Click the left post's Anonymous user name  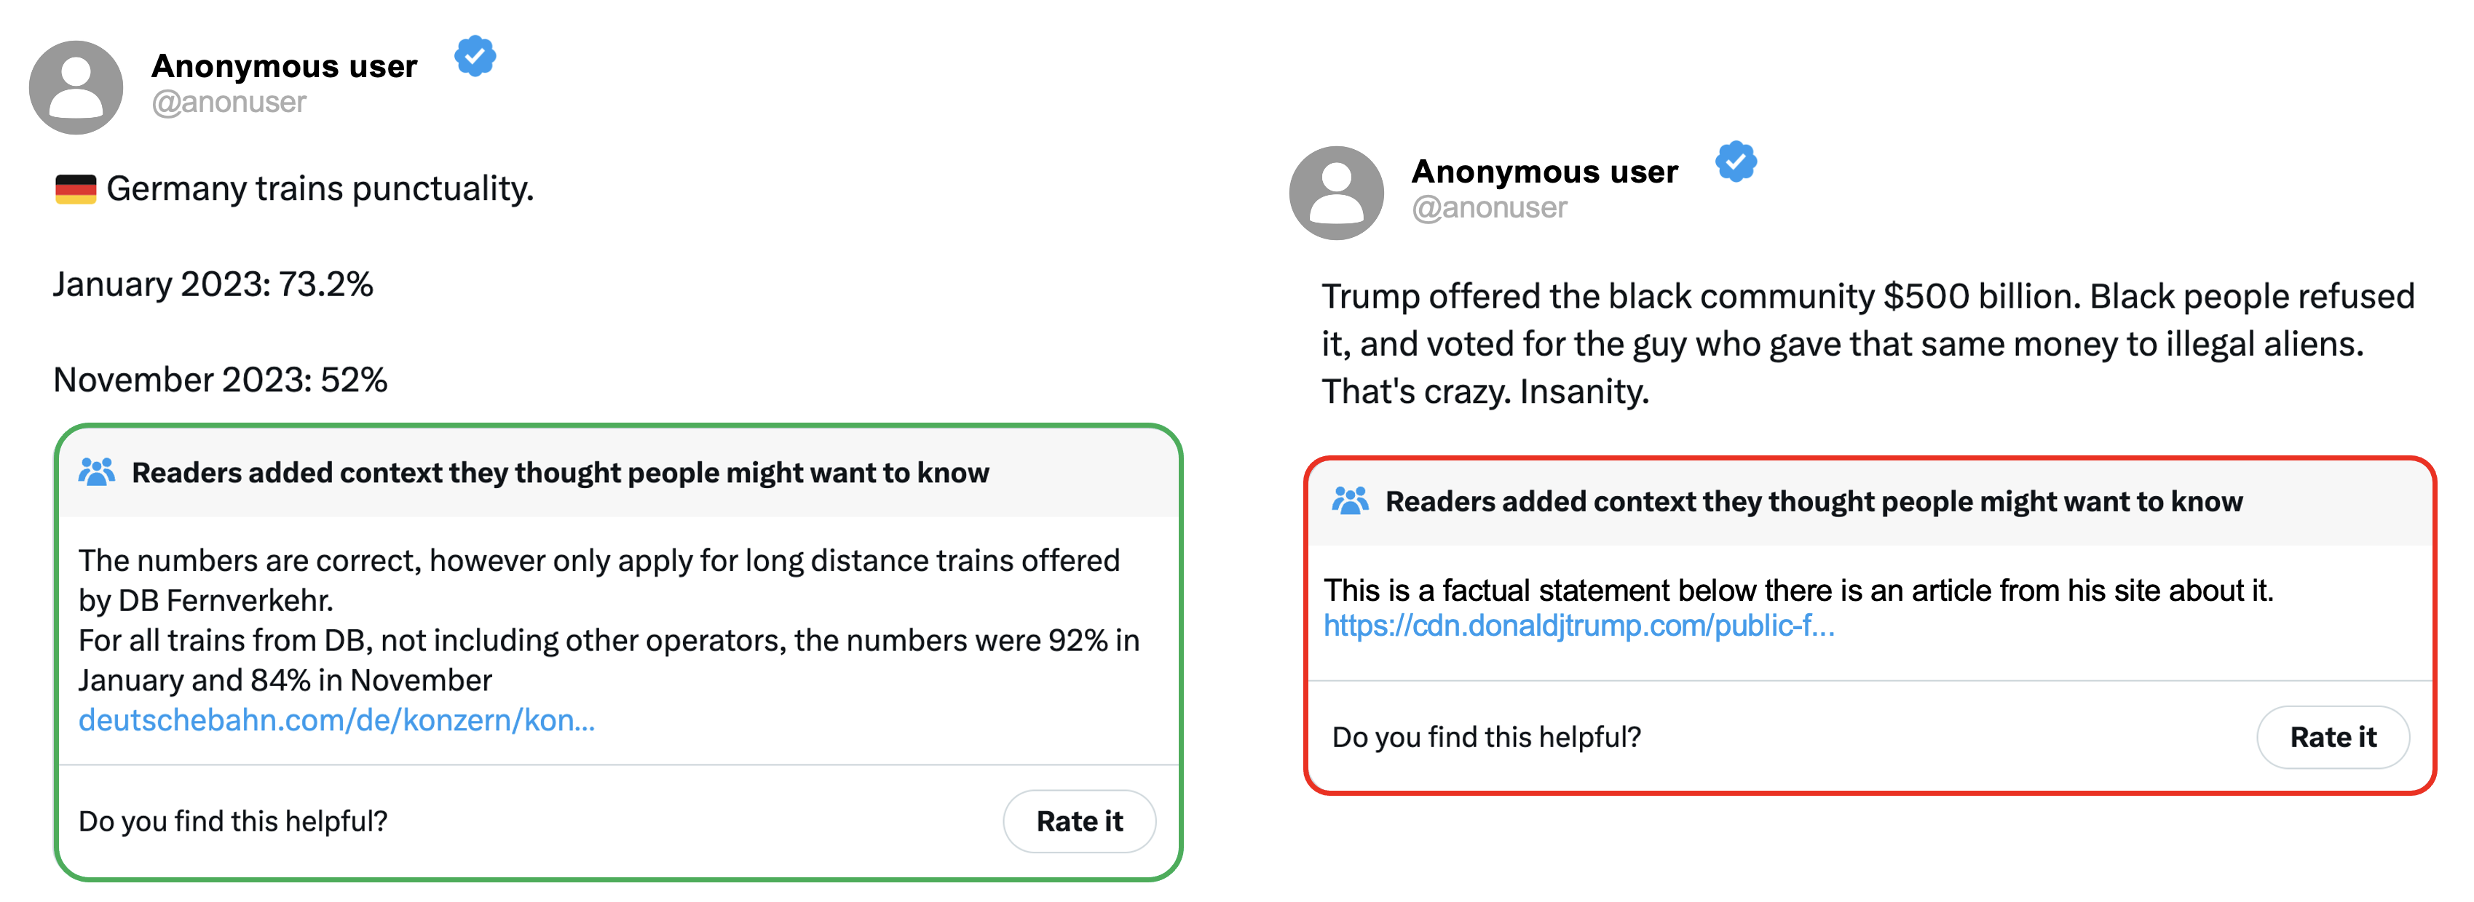(x=284, y=65)
